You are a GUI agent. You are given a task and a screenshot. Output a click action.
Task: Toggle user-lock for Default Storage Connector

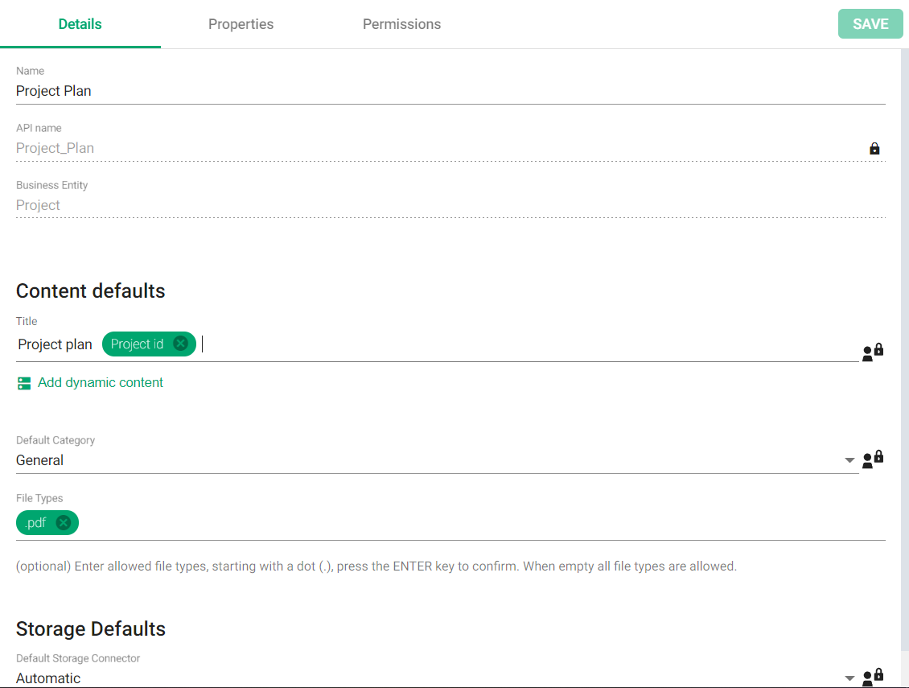click(x=873, y=677)
